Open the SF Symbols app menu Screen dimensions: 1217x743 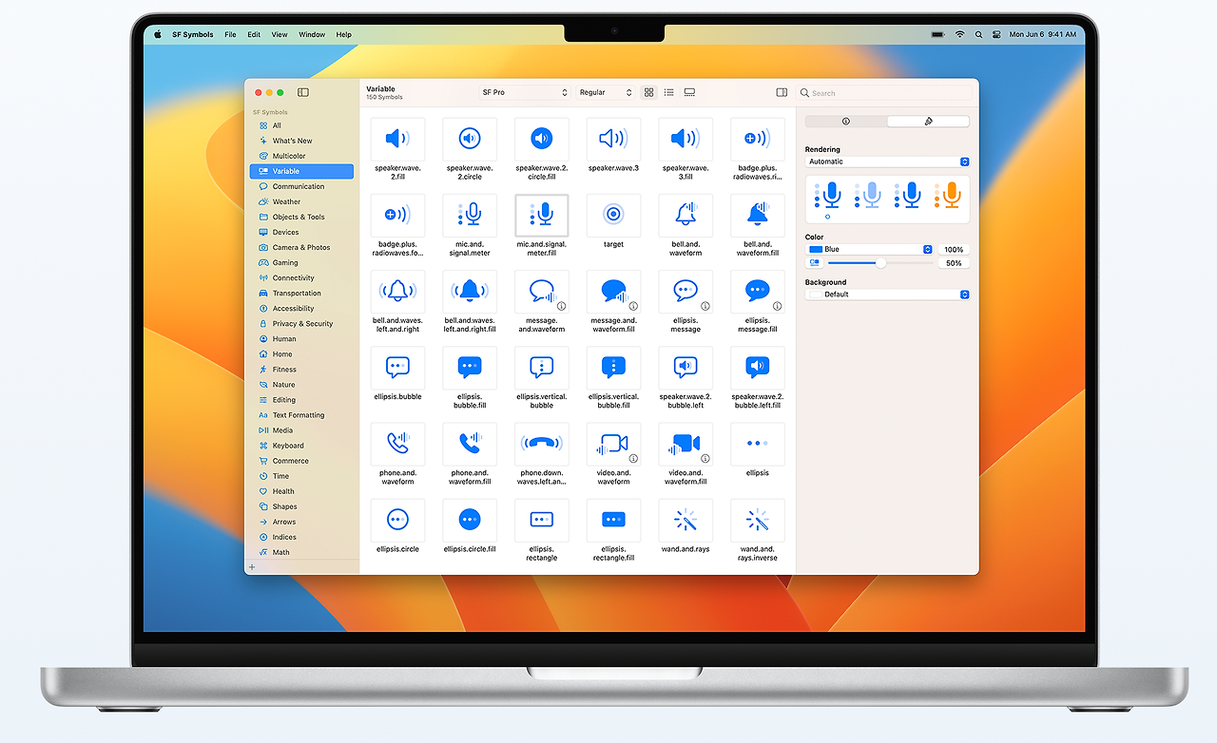(x=193, y=34)
